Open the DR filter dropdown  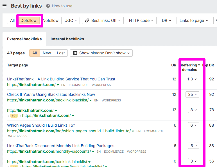166,20
